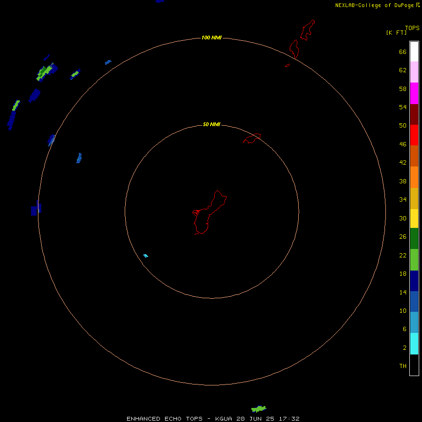Pick the orange 38-42 legend swatch

414,177
